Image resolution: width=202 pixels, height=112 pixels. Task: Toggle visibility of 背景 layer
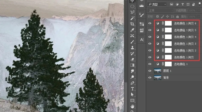pyautogui.click(x=150, y=77)
